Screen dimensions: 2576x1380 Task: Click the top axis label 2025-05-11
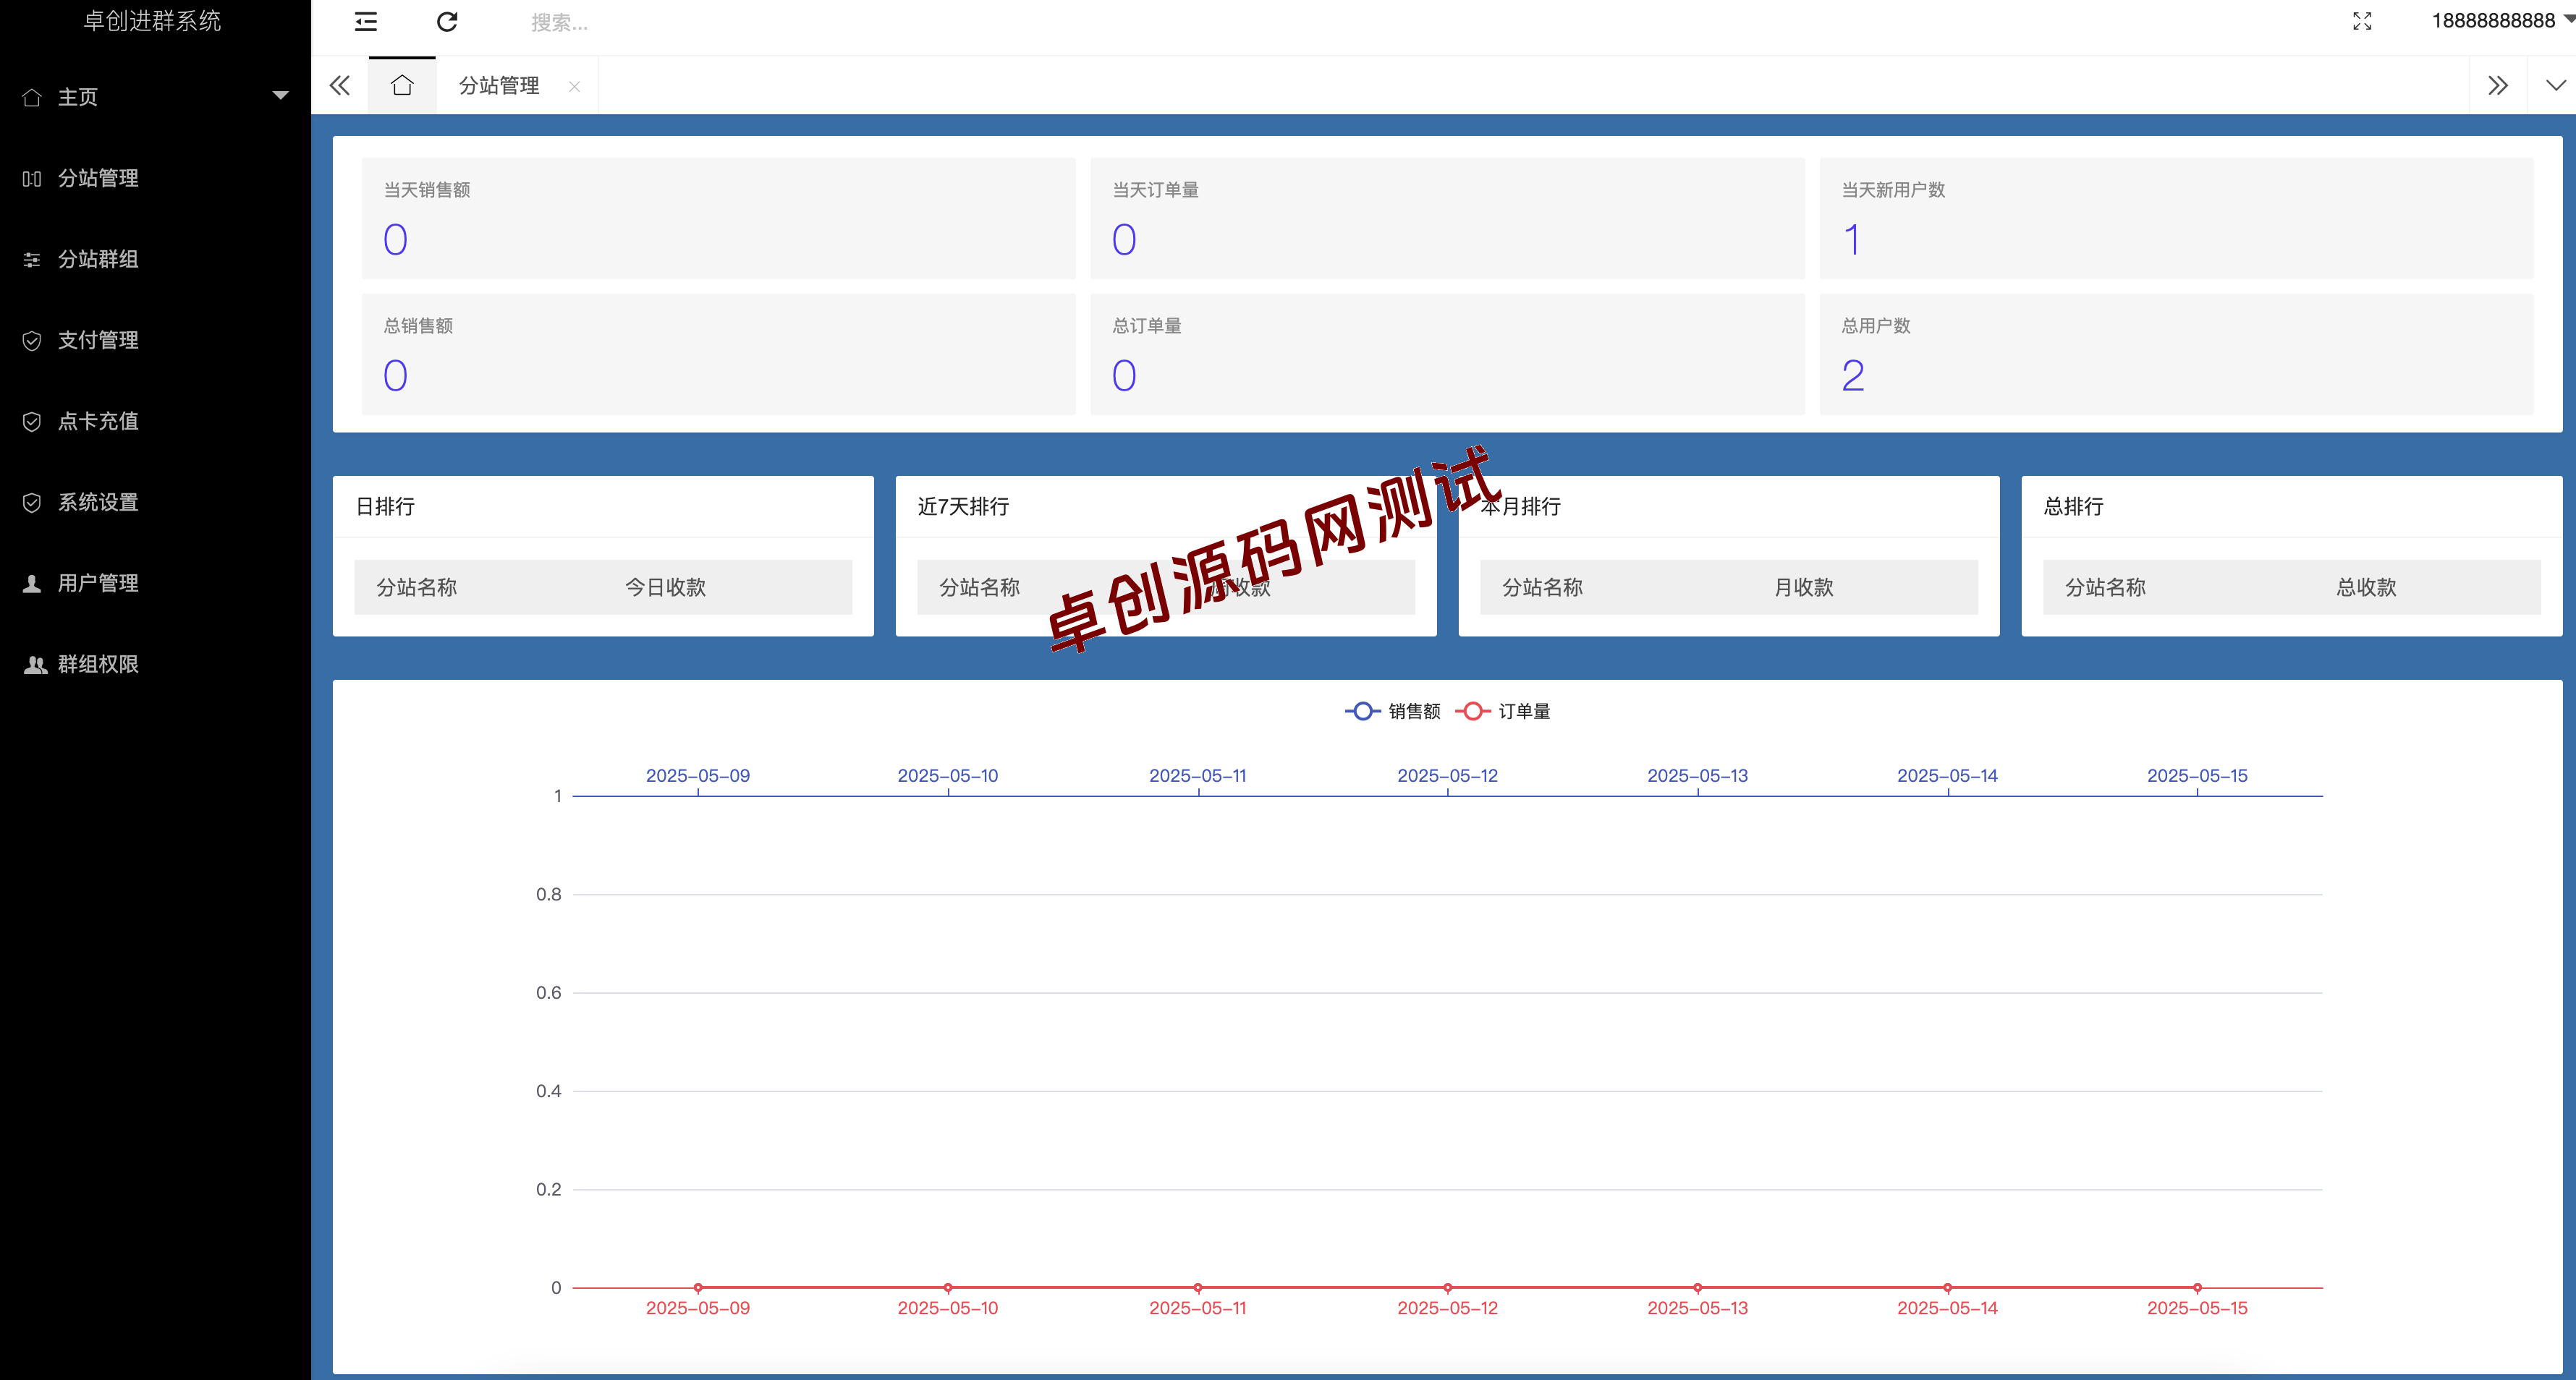click(x=1197, y=775)
